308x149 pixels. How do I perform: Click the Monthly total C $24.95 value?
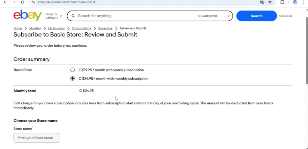pos(86,91)
